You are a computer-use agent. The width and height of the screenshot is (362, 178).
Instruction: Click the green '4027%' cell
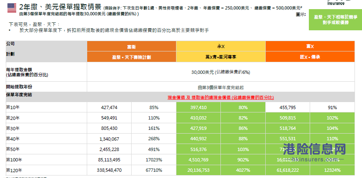tap(243, 170)
